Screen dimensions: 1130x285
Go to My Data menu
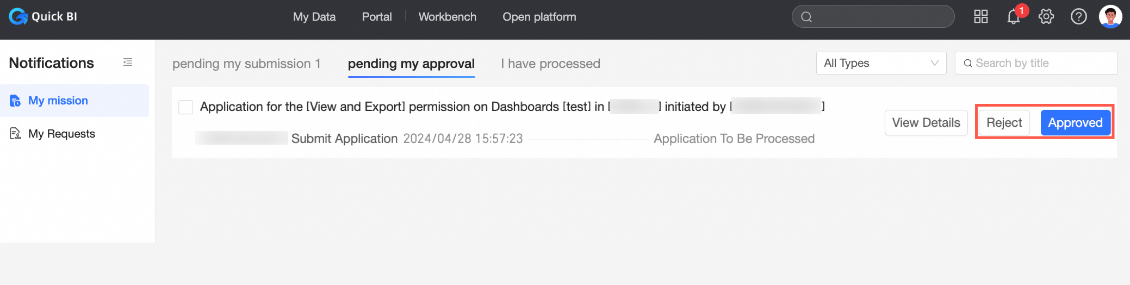(314, 17)
